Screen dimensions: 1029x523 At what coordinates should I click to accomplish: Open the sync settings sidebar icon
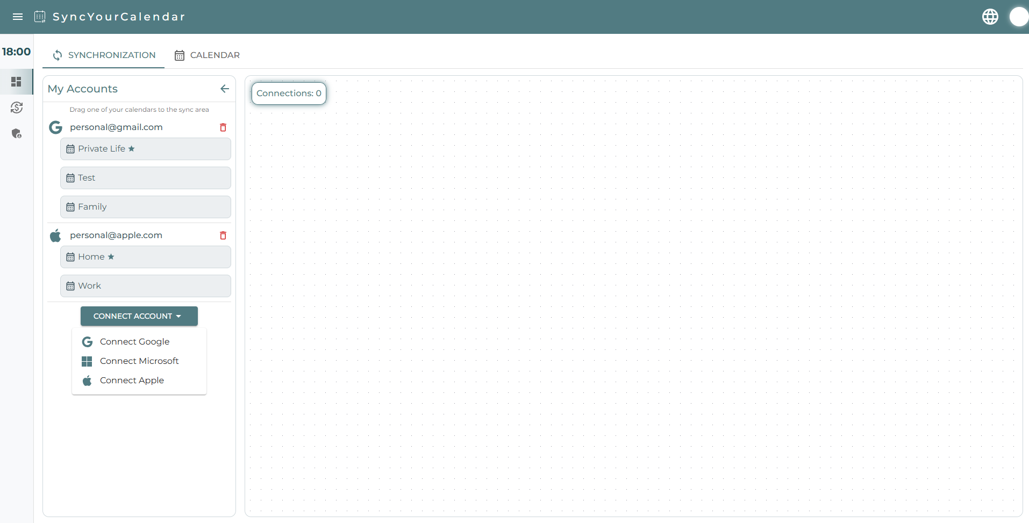pyautogui.click(x=16, y=108)
